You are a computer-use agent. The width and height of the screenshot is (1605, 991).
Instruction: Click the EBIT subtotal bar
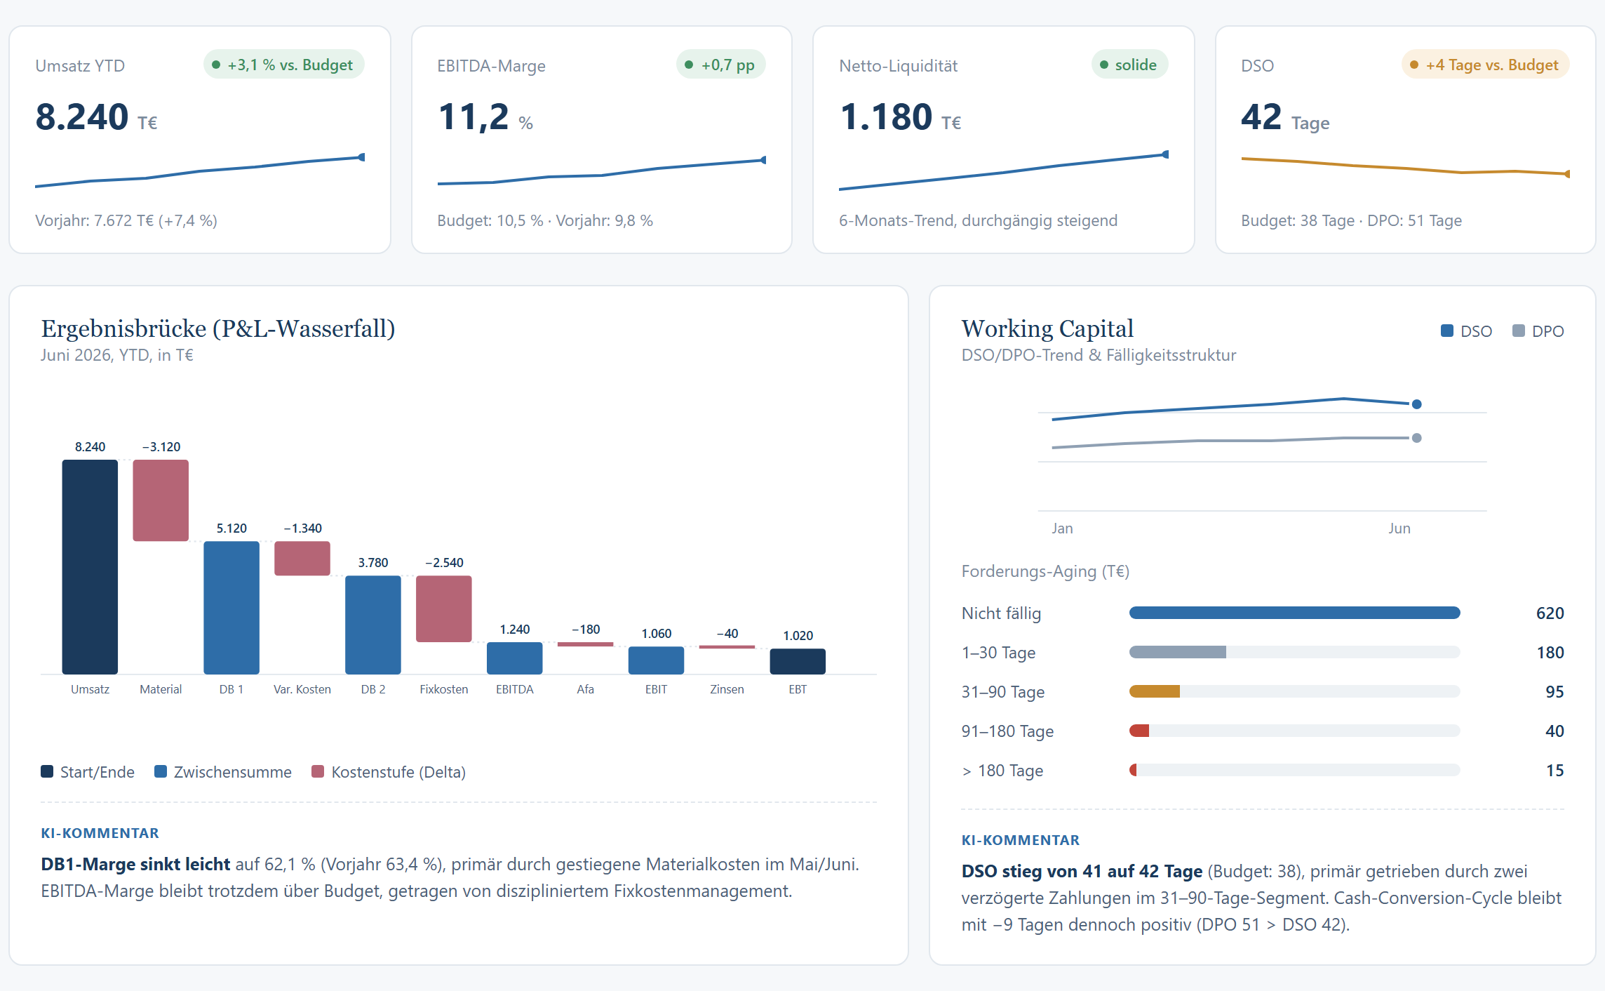(657, 660)
